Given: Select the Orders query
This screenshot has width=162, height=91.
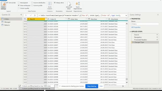Looking at the screenshot, I should tap(11, 19).
